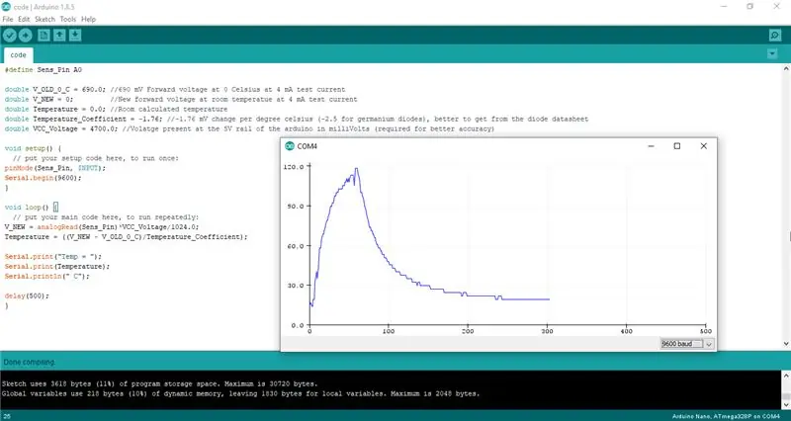Click the 'Sketch uses 3618 bytes' console line
791x421 pixels.
click(160, 383)
